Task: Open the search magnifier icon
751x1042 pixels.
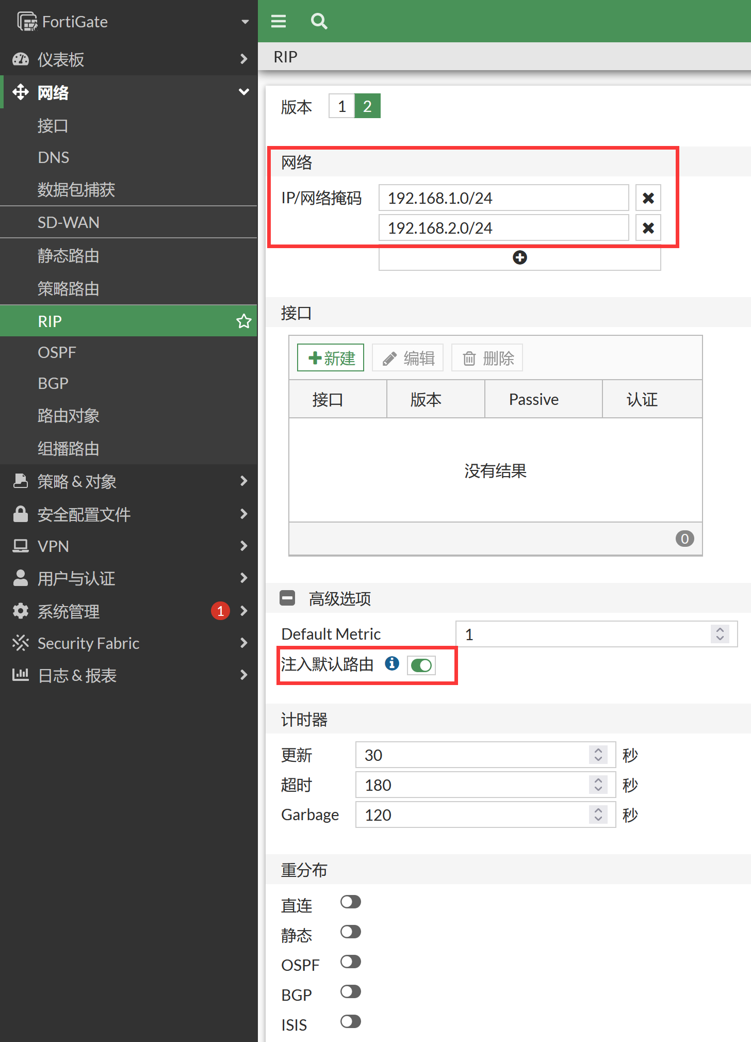Action: [x=319, y=21]
